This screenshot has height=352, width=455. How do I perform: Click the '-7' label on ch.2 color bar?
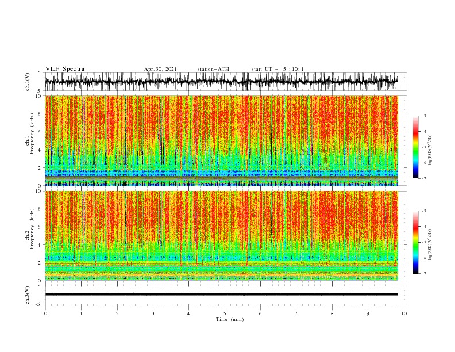[x=423, y=274]
